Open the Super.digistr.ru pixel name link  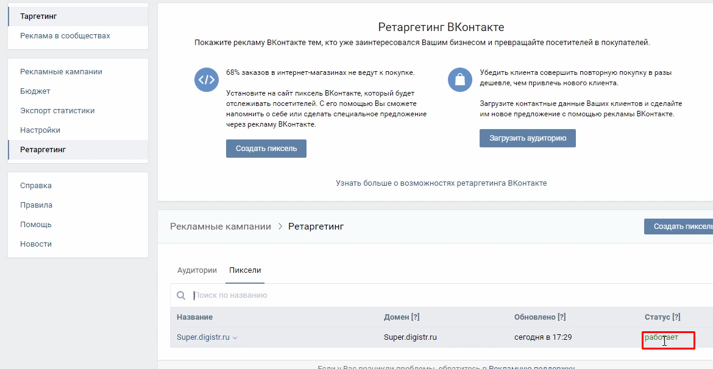tap(204, 338)
